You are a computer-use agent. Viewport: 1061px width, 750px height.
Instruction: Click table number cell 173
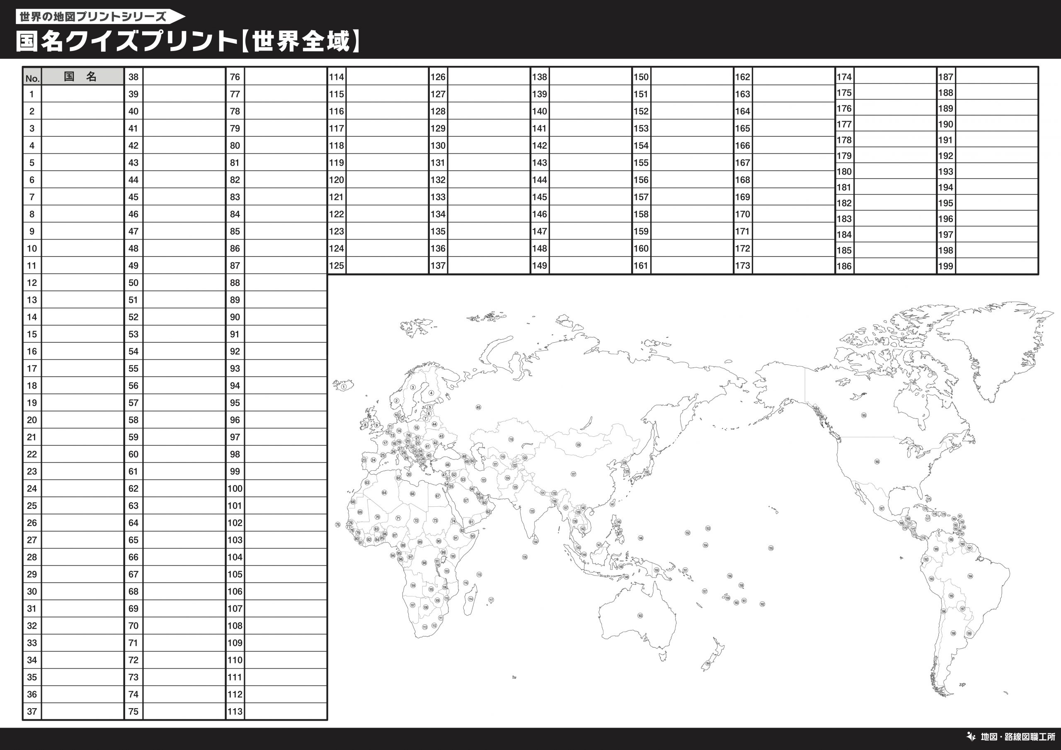pyautogui.click(x=743, y=266)
